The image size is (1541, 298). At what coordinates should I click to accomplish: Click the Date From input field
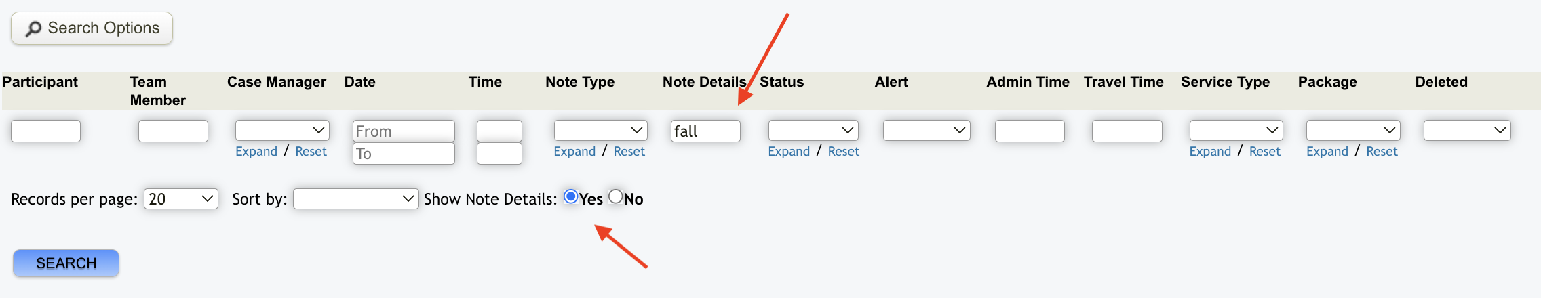click(404, 131)
